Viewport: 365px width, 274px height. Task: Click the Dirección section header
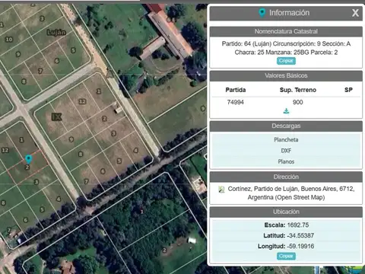(286, 177)
